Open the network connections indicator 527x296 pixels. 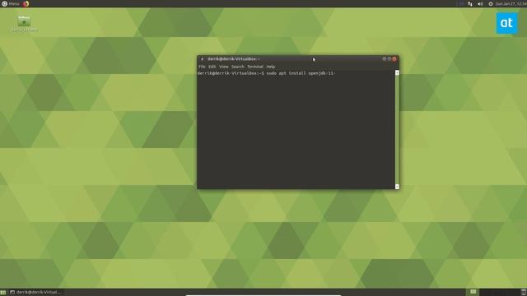[470, 3]
